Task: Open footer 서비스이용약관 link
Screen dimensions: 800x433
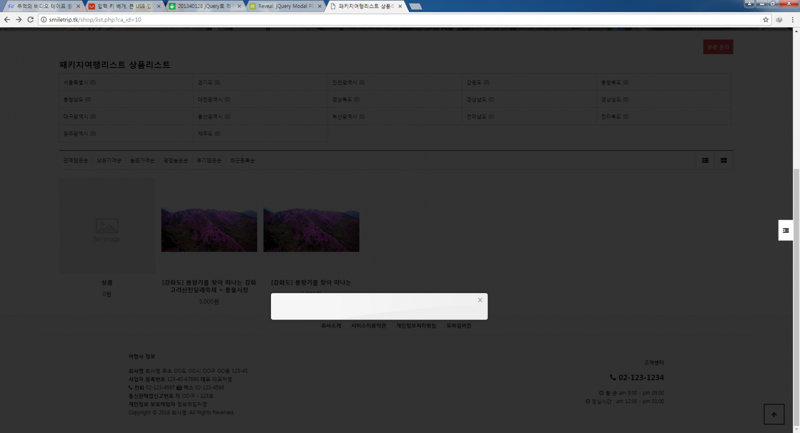Action: tap(368, 326)
